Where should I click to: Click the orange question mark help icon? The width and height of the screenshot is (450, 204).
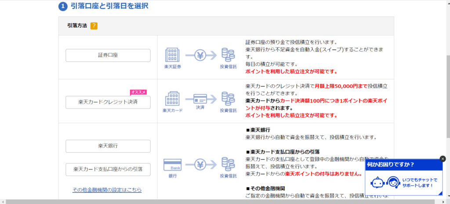coord(94,26)
